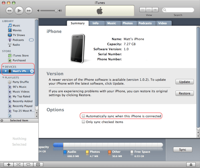Enable Only sync checked items
The image size is (200, 168).
83,122
